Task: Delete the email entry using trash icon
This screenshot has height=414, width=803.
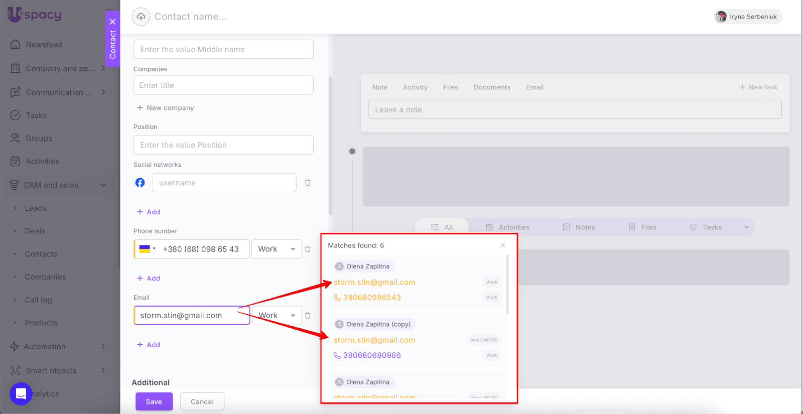Action: click(x=308, y=316)
